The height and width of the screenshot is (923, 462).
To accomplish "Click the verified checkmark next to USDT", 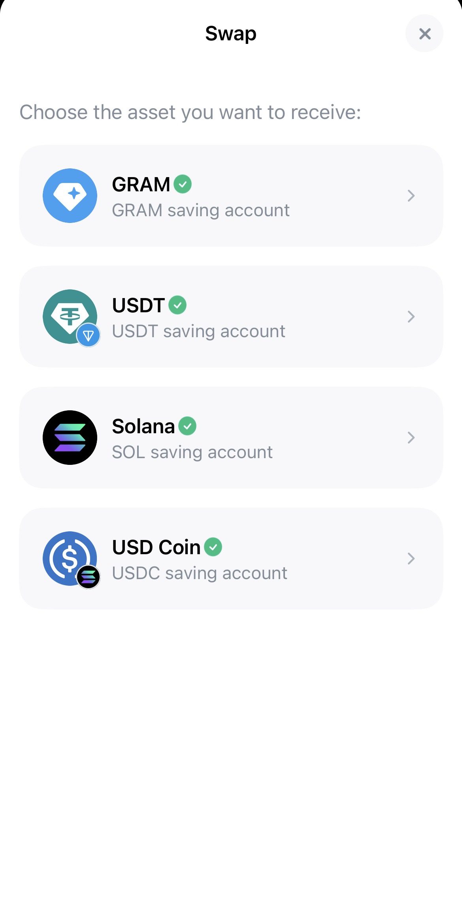I will click(x=177, y=305).
